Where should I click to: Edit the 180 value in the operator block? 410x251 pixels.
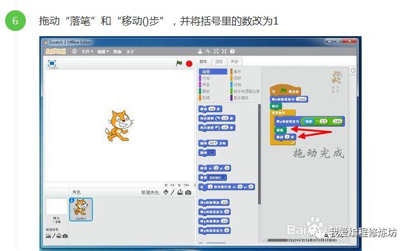(337, 121)
